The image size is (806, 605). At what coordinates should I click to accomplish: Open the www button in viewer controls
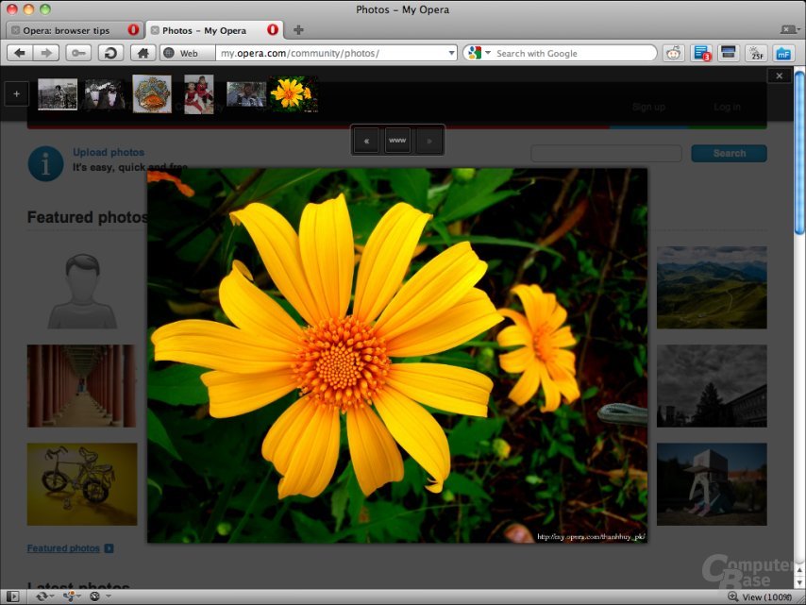[x=397, y=141]
